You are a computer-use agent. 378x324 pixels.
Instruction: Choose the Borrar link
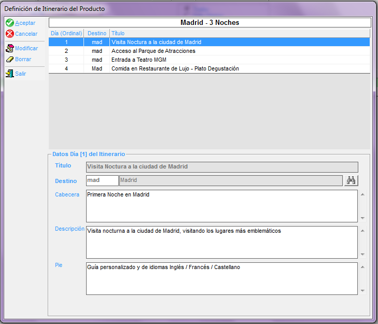(x=23, y=59)
